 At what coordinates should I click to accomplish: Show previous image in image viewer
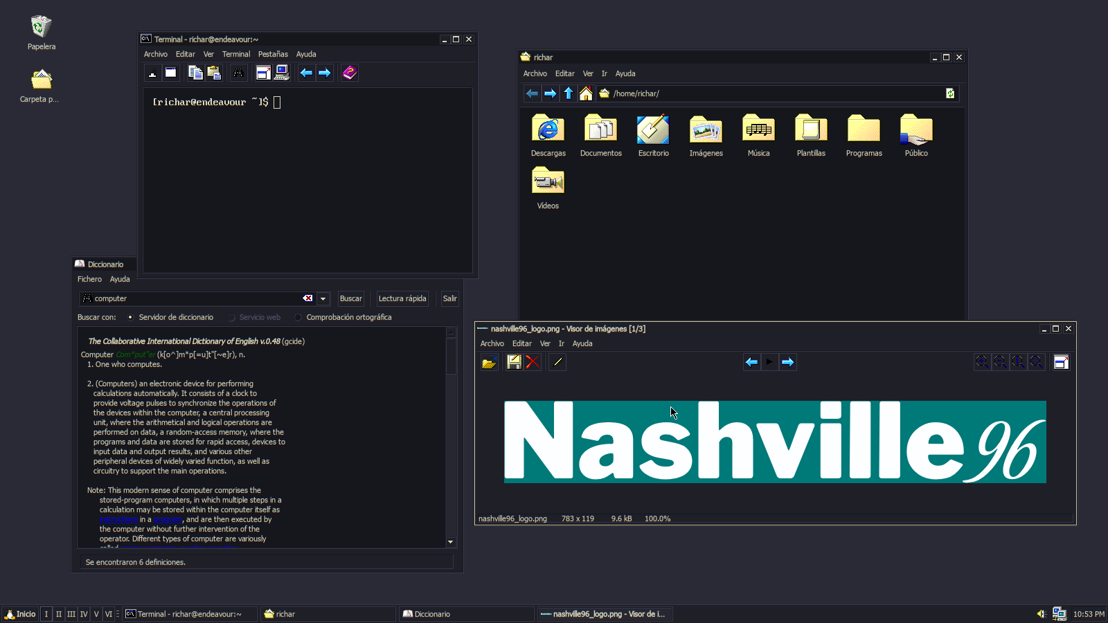(x=751, y=362)
